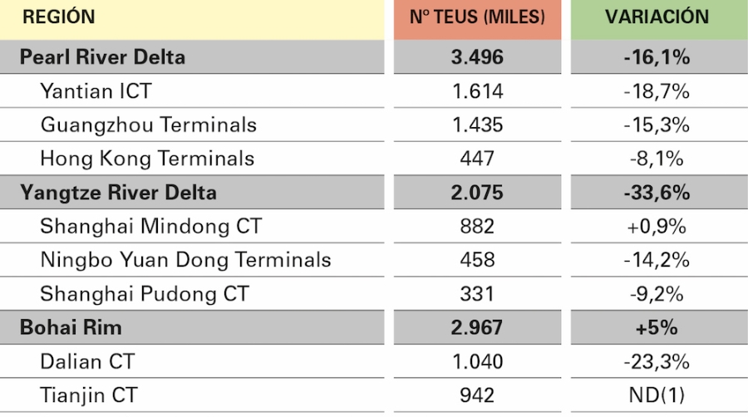
Task: Select the -33,6% variation cell
Action: pyautogui.click(x=657, y=193)
